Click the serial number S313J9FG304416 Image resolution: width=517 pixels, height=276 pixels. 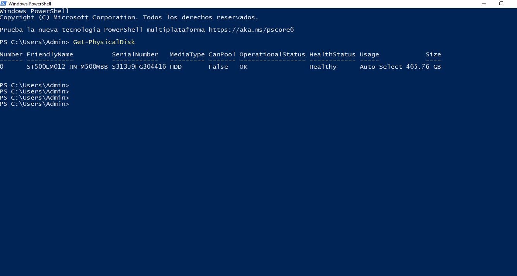(x=139, y=67)
